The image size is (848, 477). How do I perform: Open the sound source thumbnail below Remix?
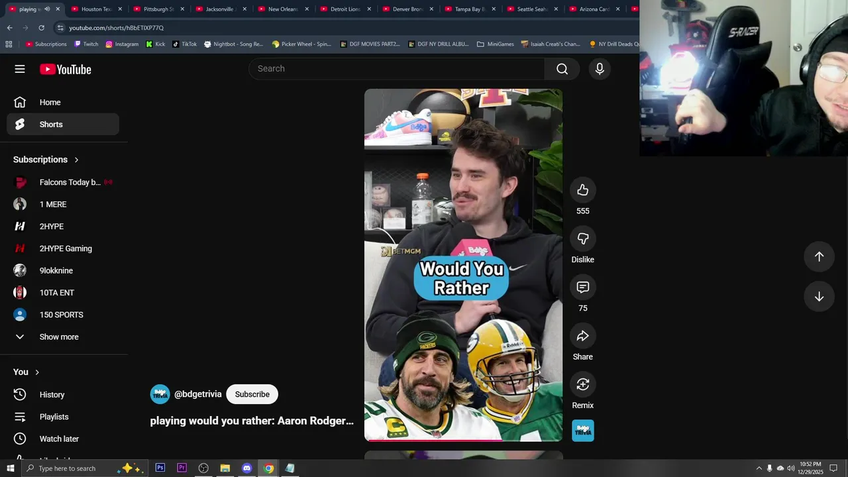(x=583, y=431)
